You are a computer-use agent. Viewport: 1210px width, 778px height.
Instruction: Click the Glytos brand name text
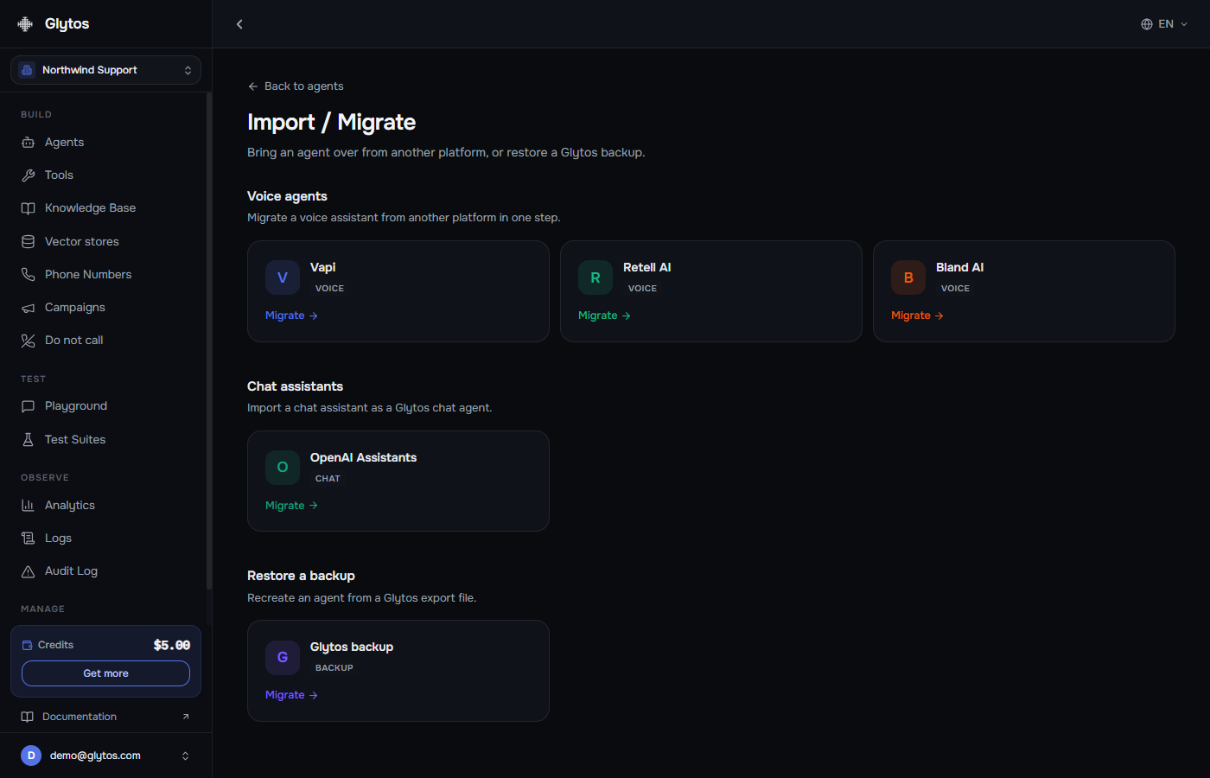tap(67, 24)
